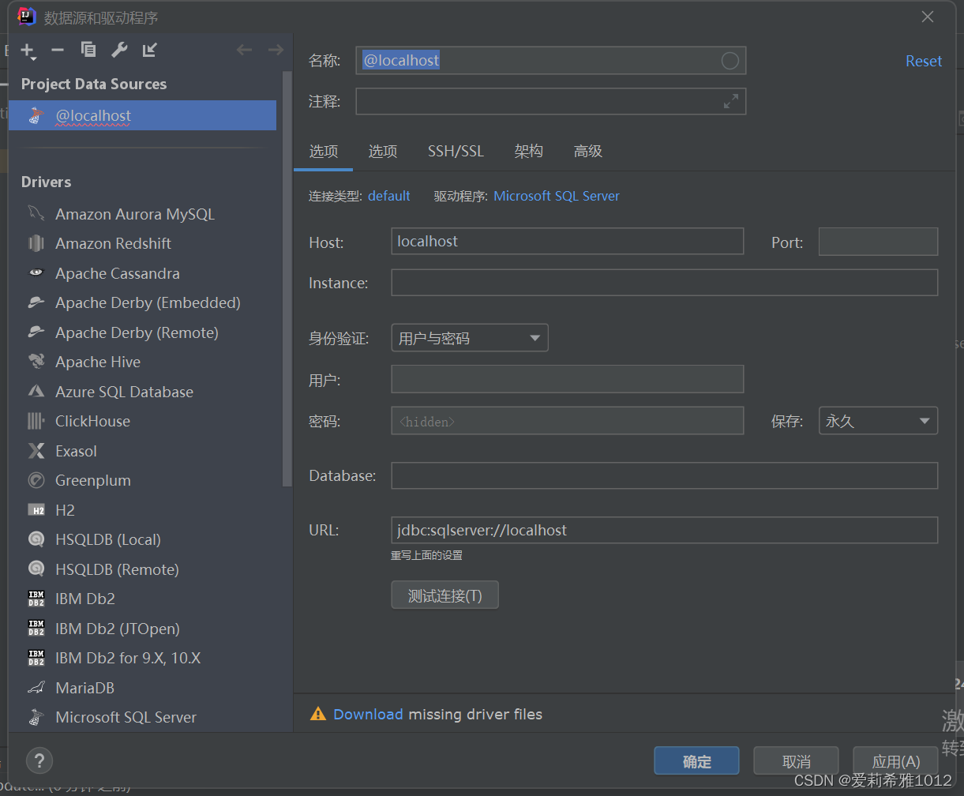The height and width of the screenshot is (796, 964).
Task: Click the forward navigation arrow
Action: coord(275,51)
